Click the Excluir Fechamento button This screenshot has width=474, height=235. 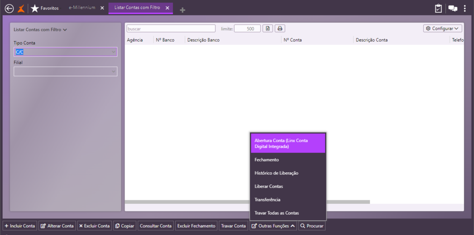(196, 226)
